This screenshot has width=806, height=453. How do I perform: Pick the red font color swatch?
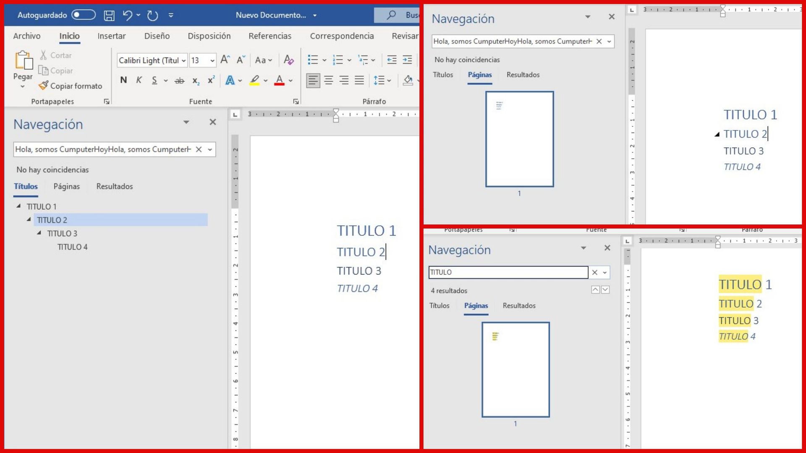pyautogui.click(x=279, y=80)
